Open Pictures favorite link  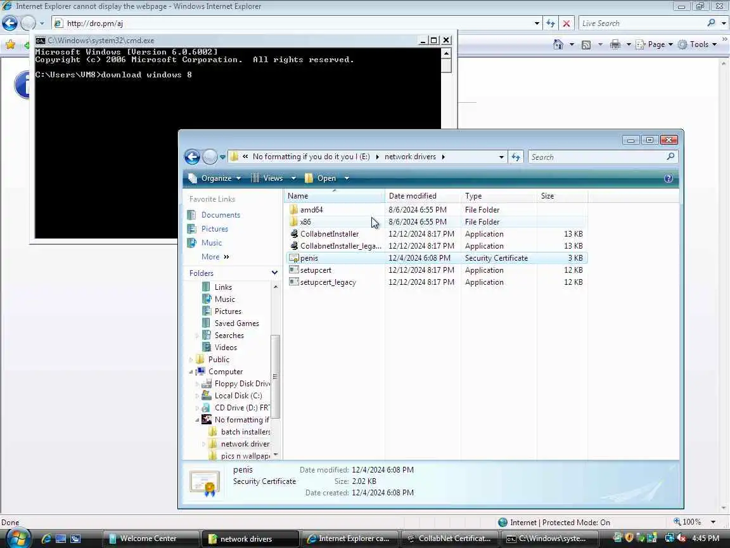215,229
